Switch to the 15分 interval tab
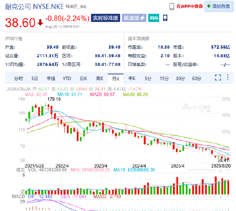Image resolution: width=236 pixels, height=211 pixels. click(164, 78)
